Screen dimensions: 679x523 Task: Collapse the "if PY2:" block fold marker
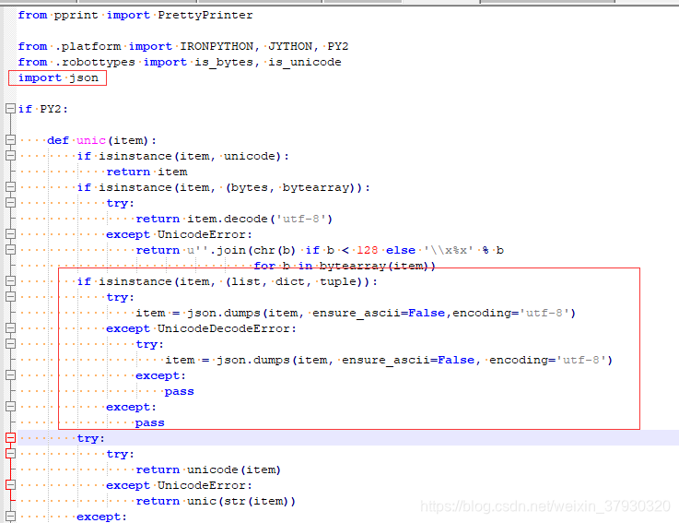click(10, 109)
